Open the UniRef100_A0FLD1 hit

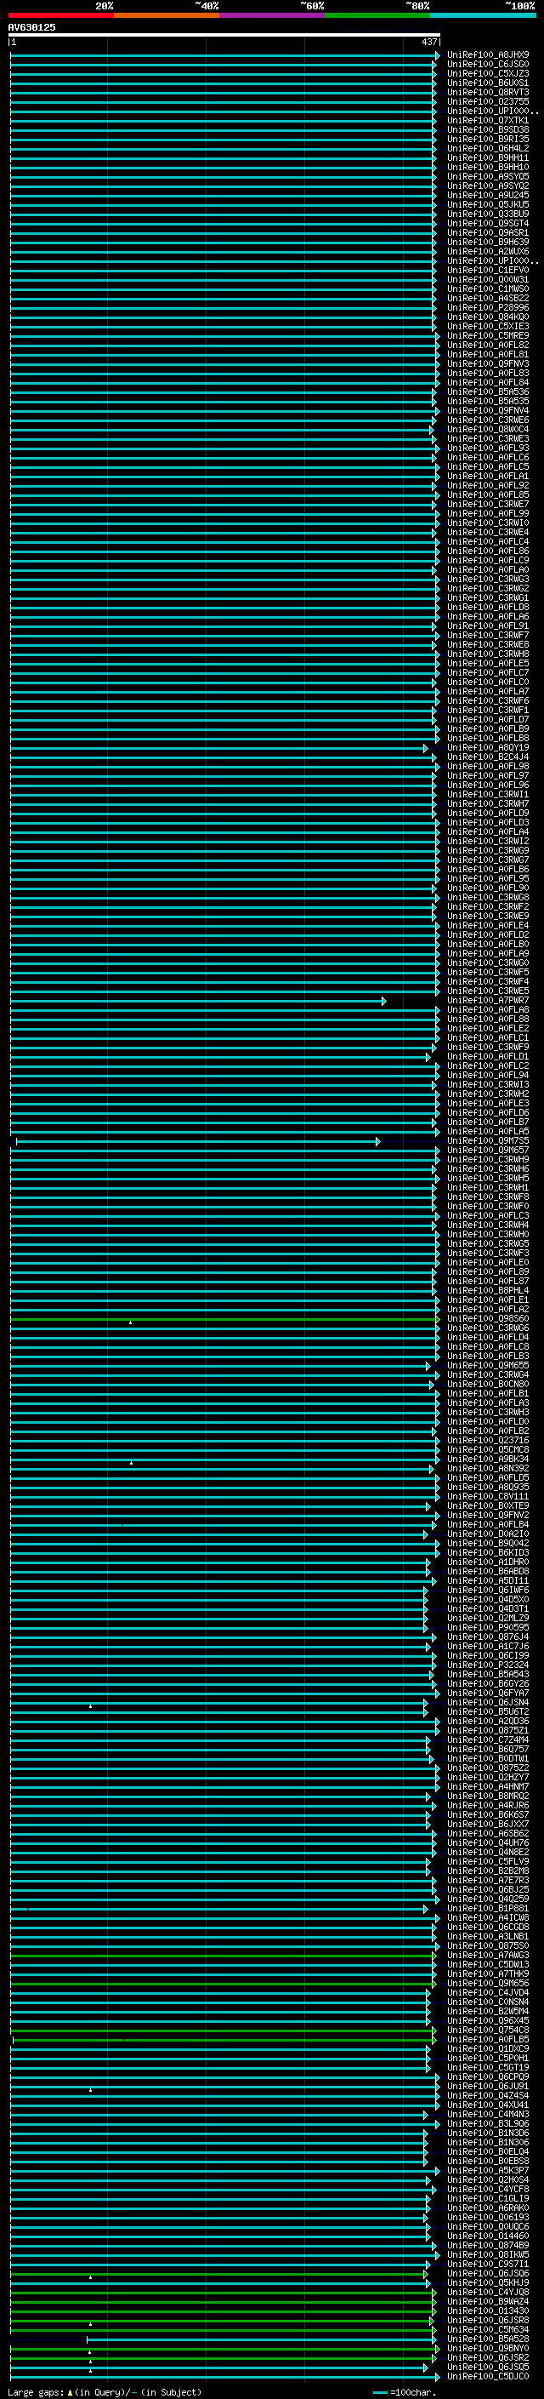[488, 1056]
